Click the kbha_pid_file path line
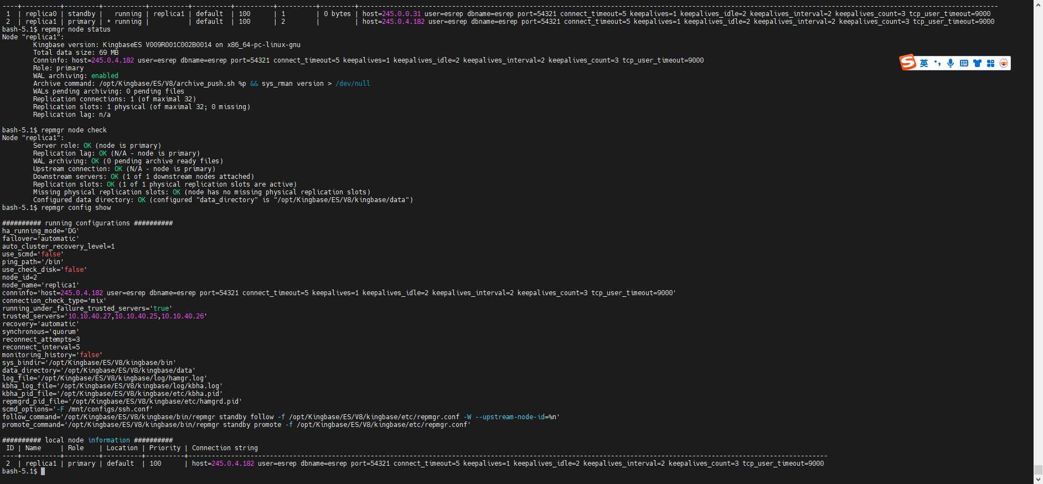Image resolution: width=1043 pixels, height=484 pixels. [112, 394]
